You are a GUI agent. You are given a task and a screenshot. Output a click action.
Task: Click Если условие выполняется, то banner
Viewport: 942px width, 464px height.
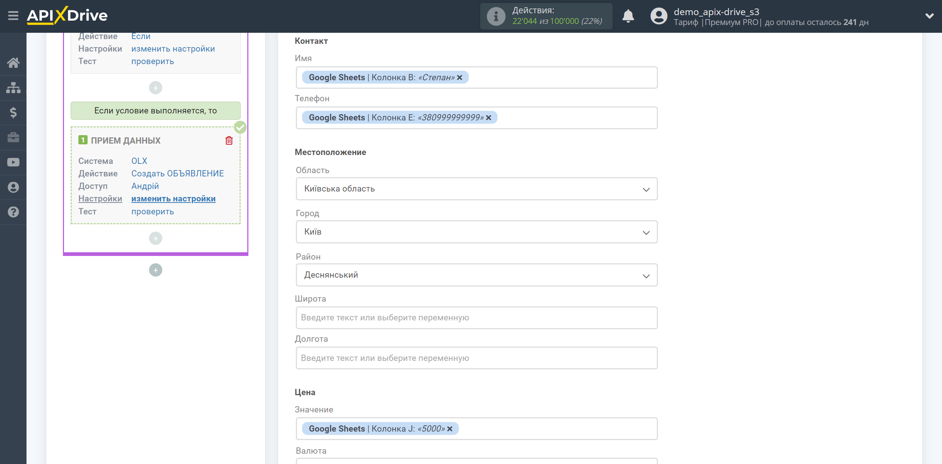click(156, 110)
